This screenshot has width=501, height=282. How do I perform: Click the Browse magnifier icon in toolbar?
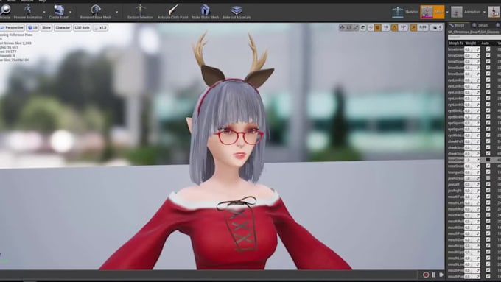5,10
